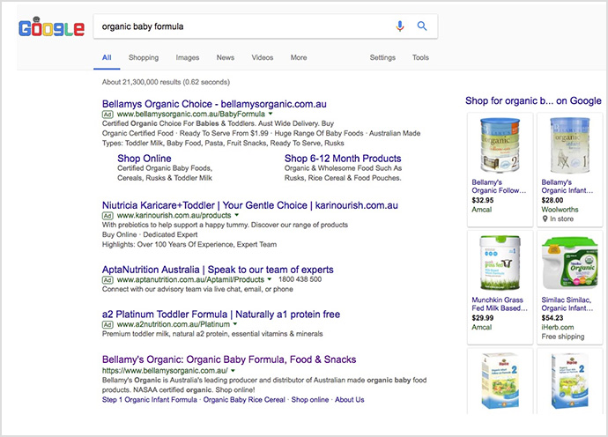Open the News tab

(226, 58)
